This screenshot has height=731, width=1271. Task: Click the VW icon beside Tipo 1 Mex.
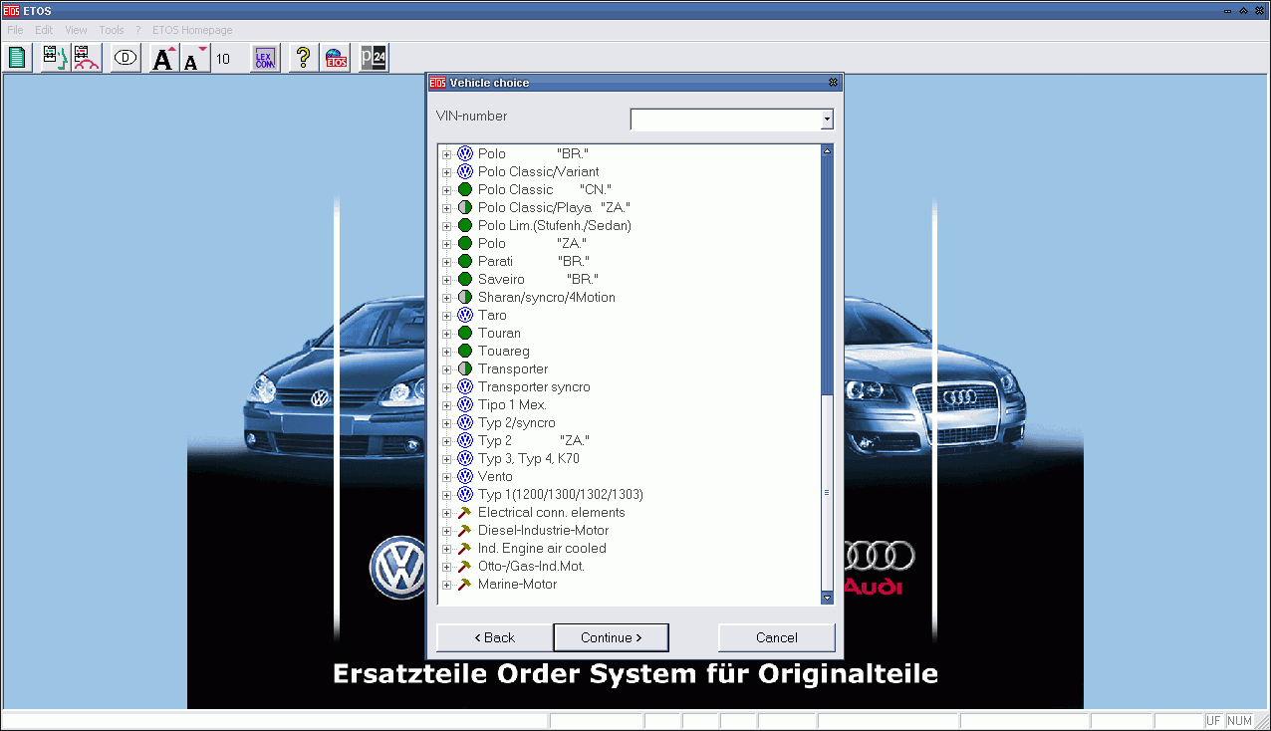tap(464, 404)
